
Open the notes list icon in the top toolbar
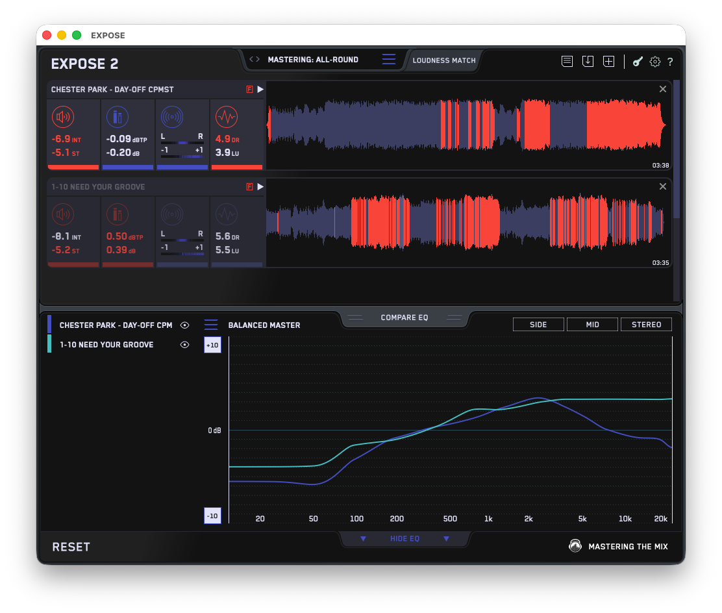coord(567,61)
